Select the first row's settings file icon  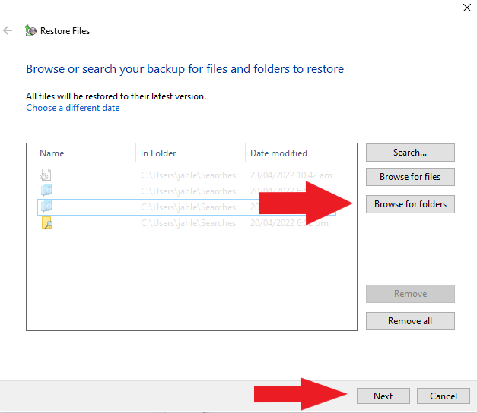(x=46, y=175)
